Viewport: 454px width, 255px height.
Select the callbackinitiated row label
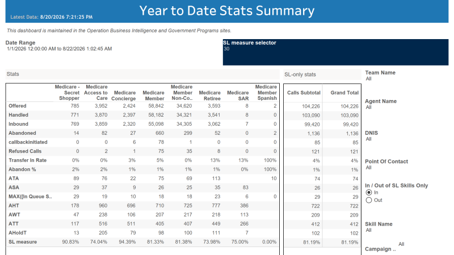(x=28, y=142)
